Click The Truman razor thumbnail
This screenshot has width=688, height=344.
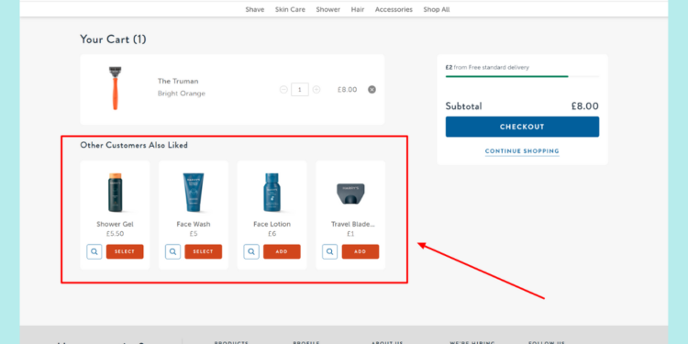click(x=115, y=88)
